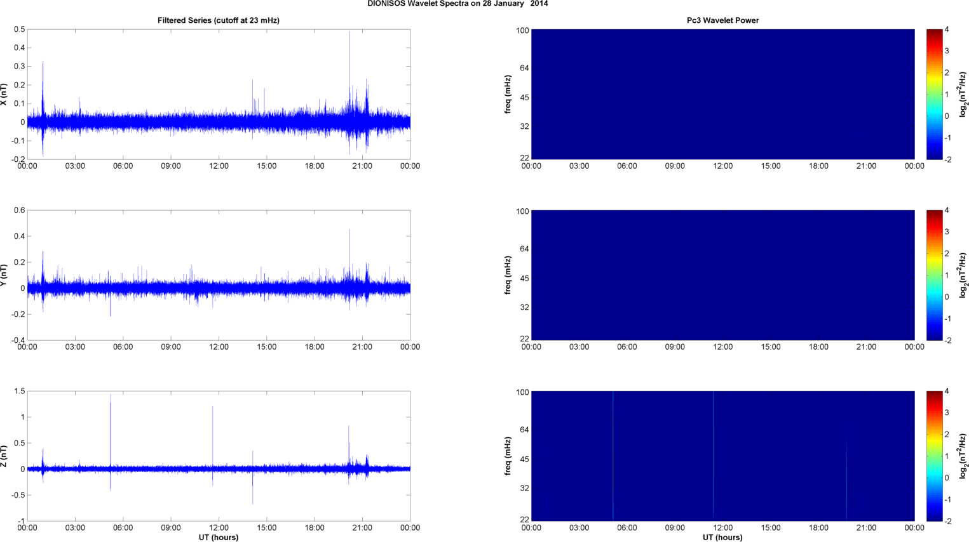Click 'freq (mHz)' label of middle wavelet plot

pos(508,275)
